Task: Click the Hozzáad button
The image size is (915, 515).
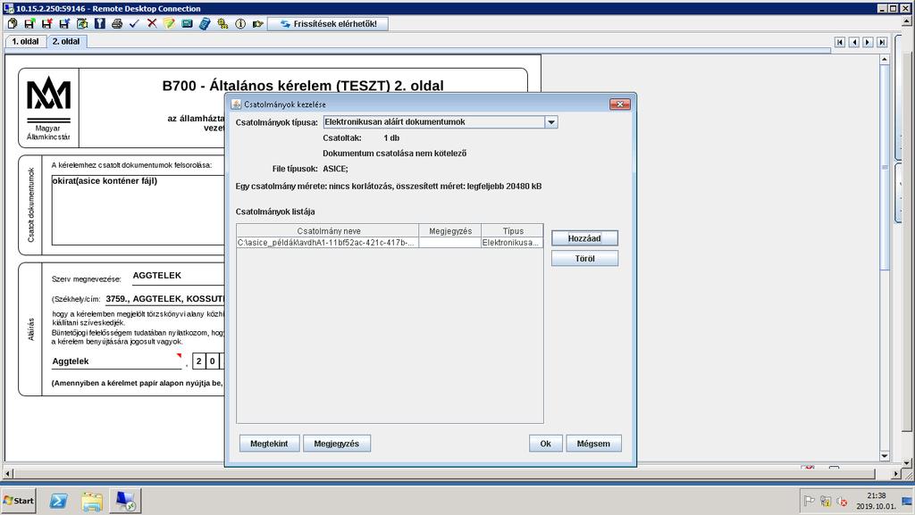Action: pos(584,238)
